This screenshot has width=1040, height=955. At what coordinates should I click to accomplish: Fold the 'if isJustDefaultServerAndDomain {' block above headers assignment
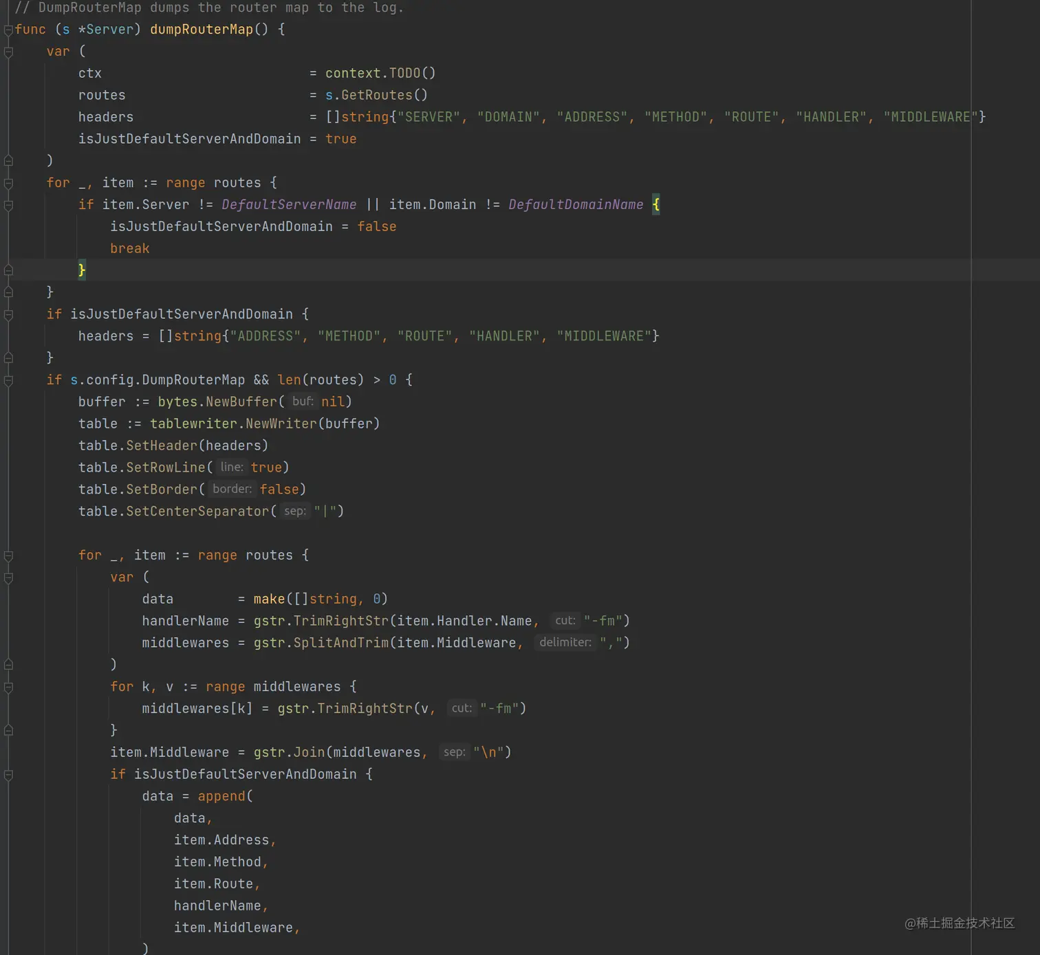(8, 315)
